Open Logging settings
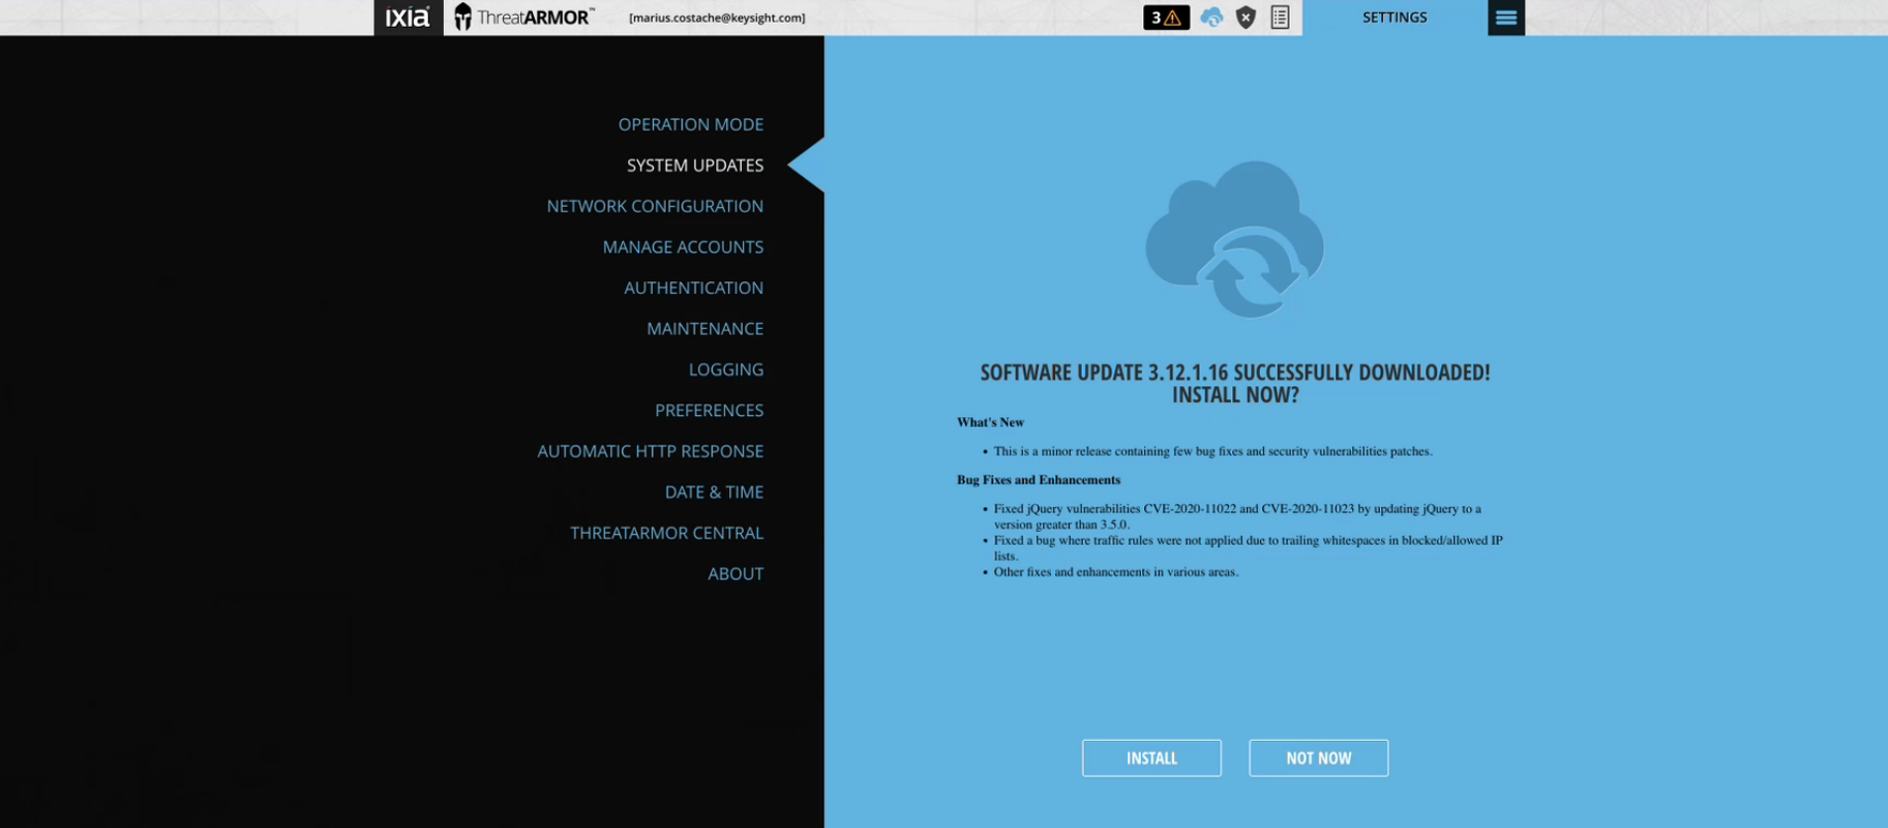 click(x=726, y=369)
